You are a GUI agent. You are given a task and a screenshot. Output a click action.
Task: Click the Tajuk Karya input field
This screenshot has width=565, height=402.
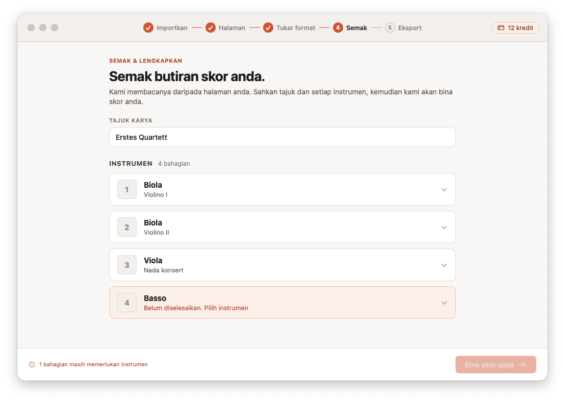(282, 137)
